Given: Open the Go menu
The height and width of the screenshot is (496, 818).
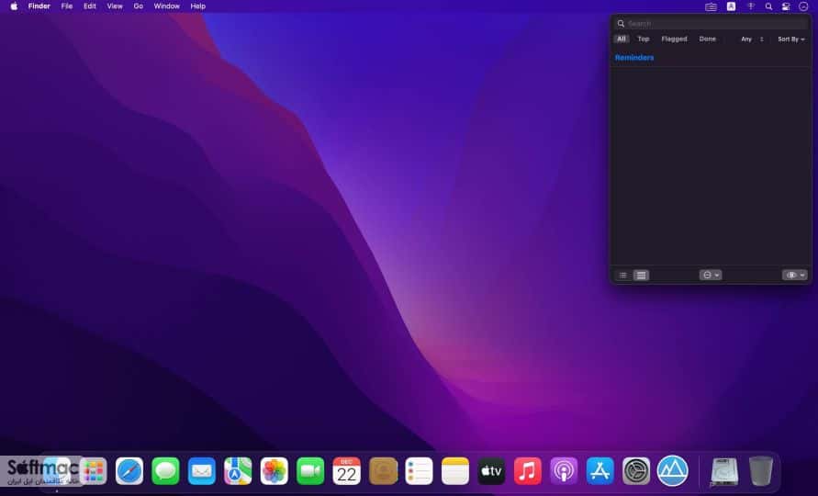Looking at the screenshot, I should [x=139, y=6].
